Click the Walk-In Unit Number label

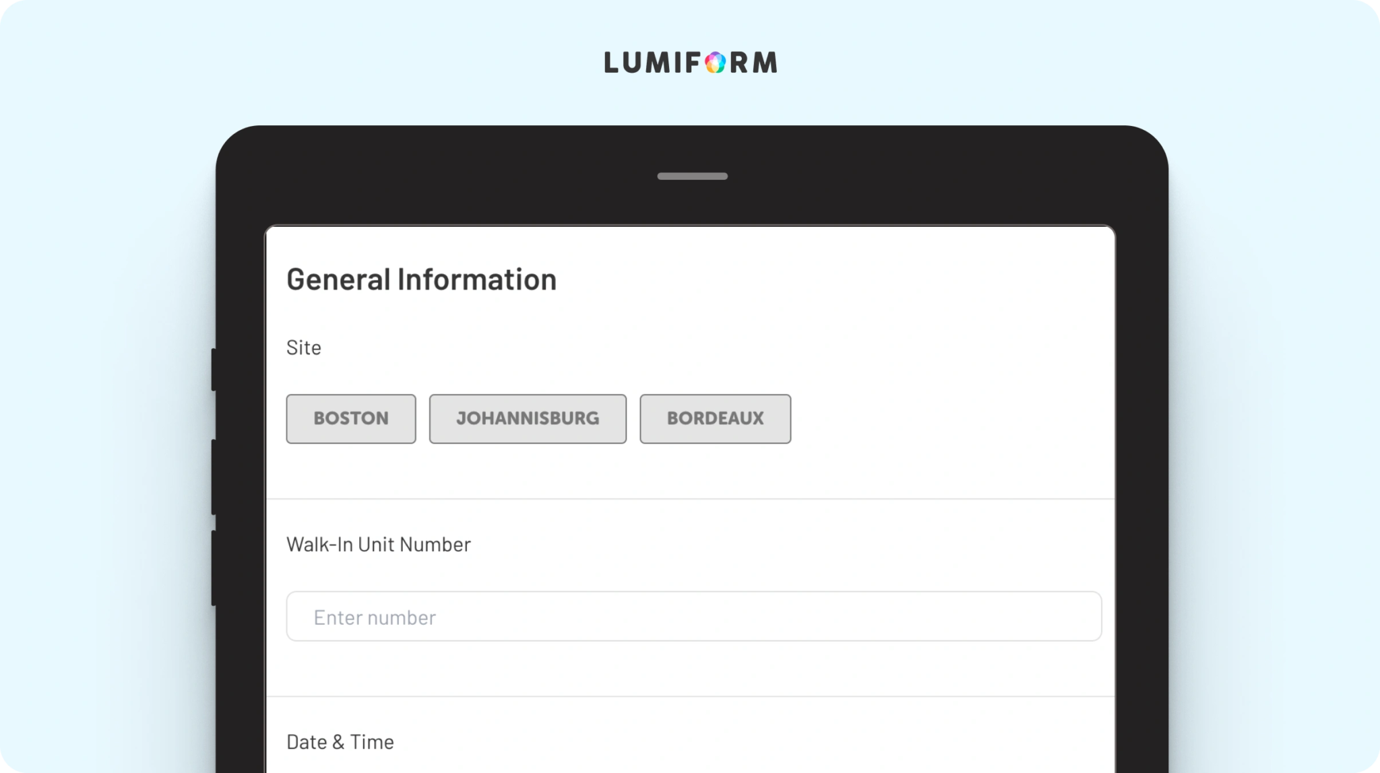click(x=378, y=544)
